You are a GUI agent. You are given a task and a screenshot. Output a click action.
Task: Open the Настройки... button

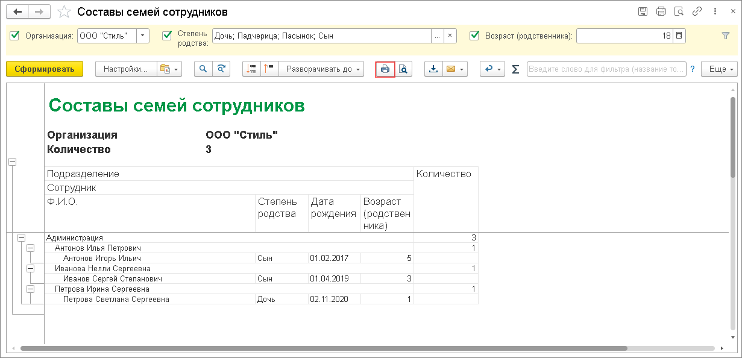pos(126,69)
